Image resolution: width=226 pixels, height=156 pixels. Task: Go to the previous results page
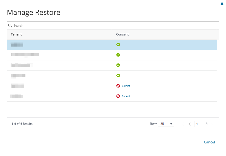190,124
